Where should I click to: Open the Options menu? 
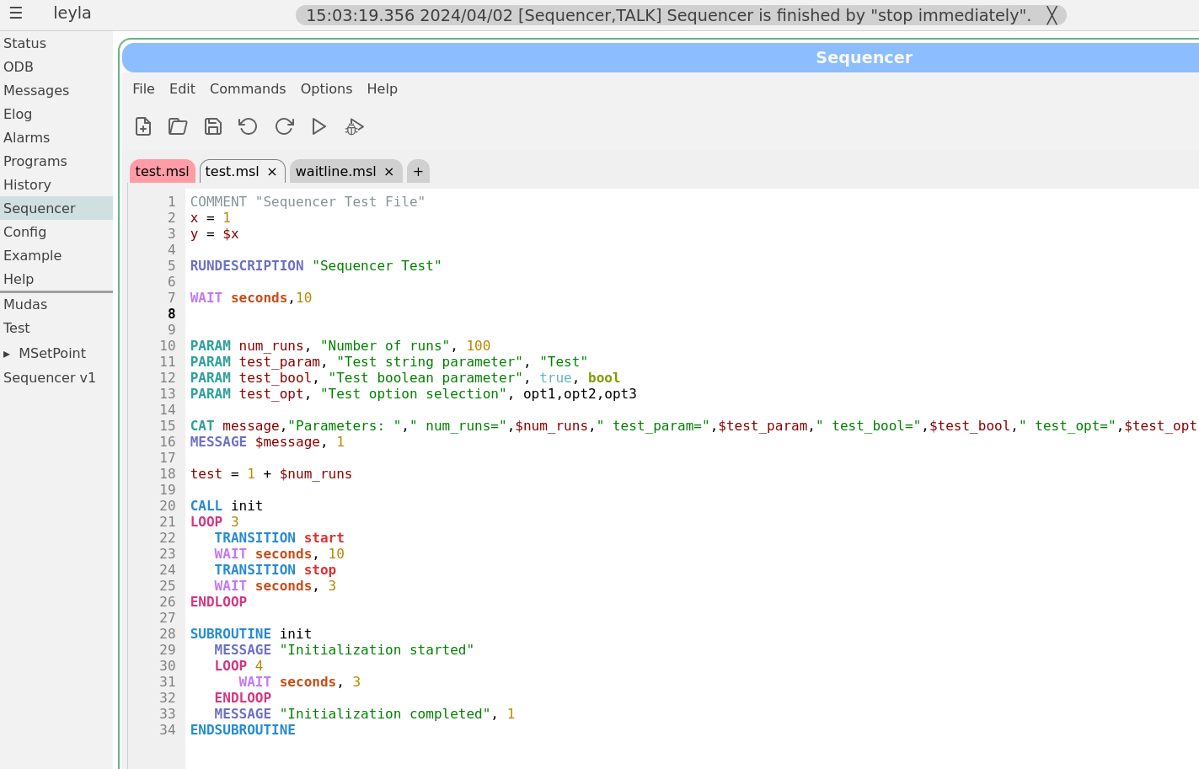pyautogui.click(x=326, y=88)
